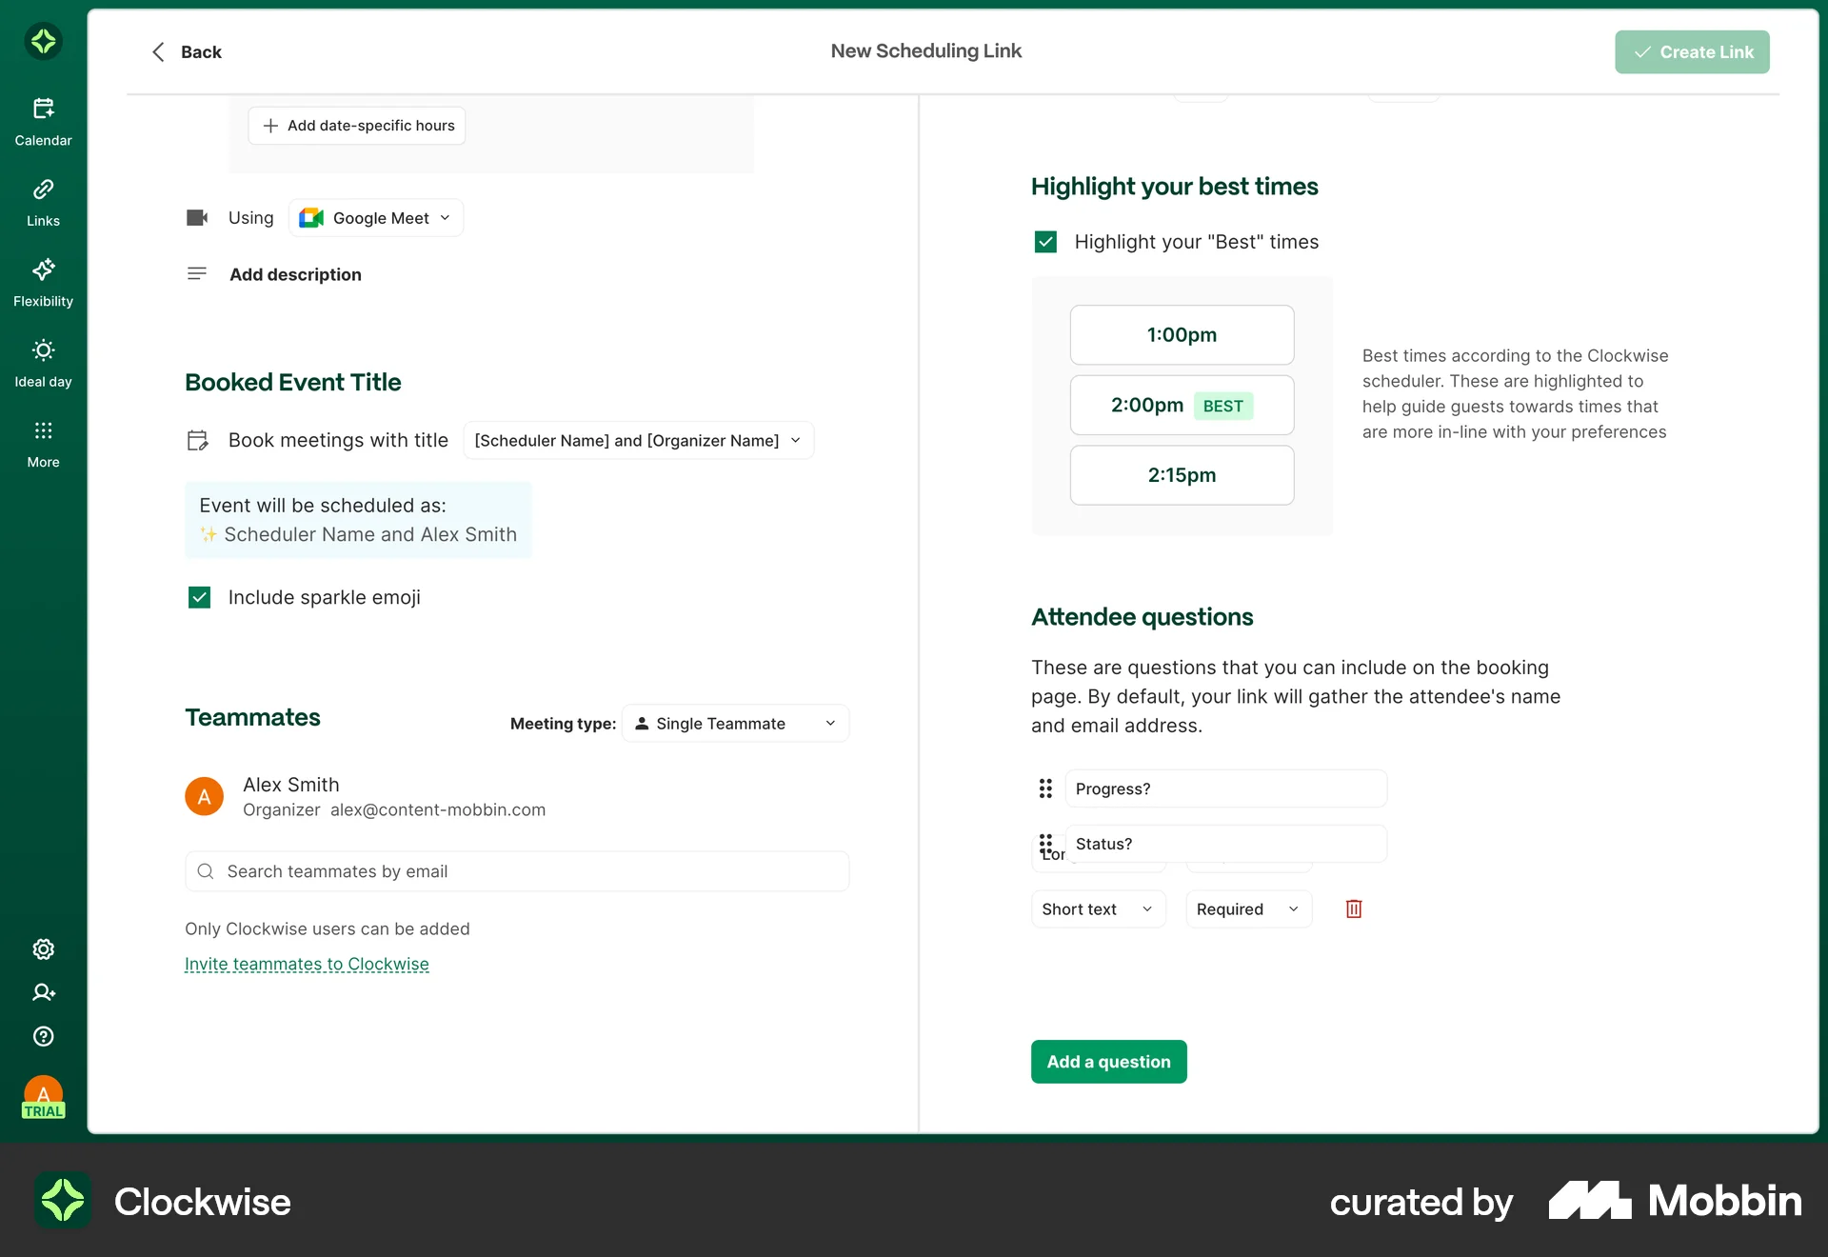Open the Invite teammates to Clockwise link
Image resolution: width=1828 pixels, height=1257 pixels.
307,964
